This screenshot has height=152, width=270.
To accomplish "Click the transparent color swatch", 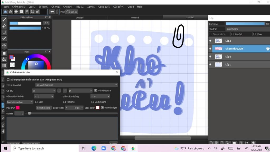I will [12, 65].
